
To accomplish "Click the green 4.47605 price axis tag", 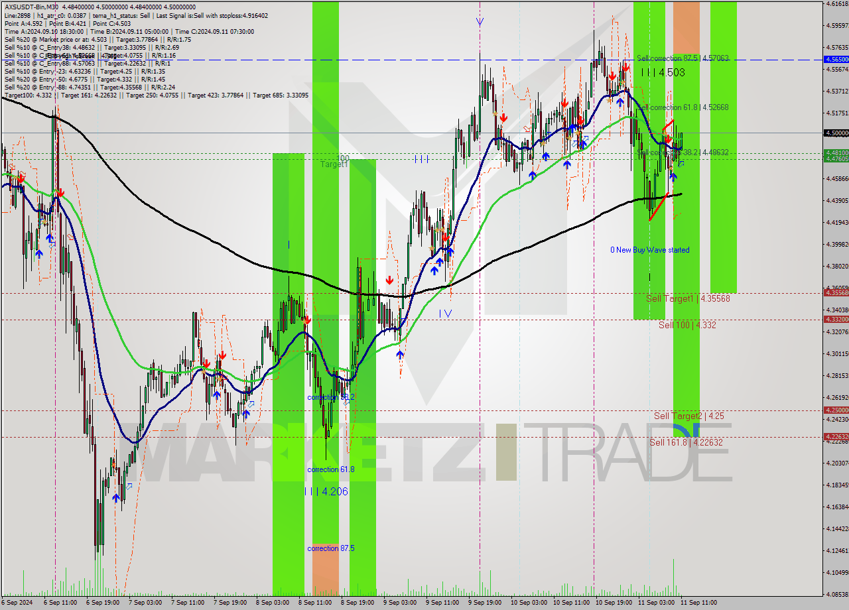I will point(836,159).
